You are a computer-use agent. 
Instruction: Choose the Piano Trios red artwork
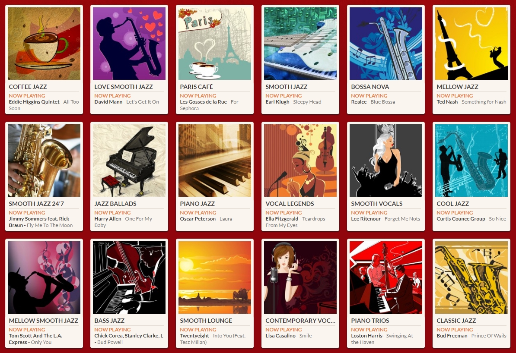click(x=386, y=277)
